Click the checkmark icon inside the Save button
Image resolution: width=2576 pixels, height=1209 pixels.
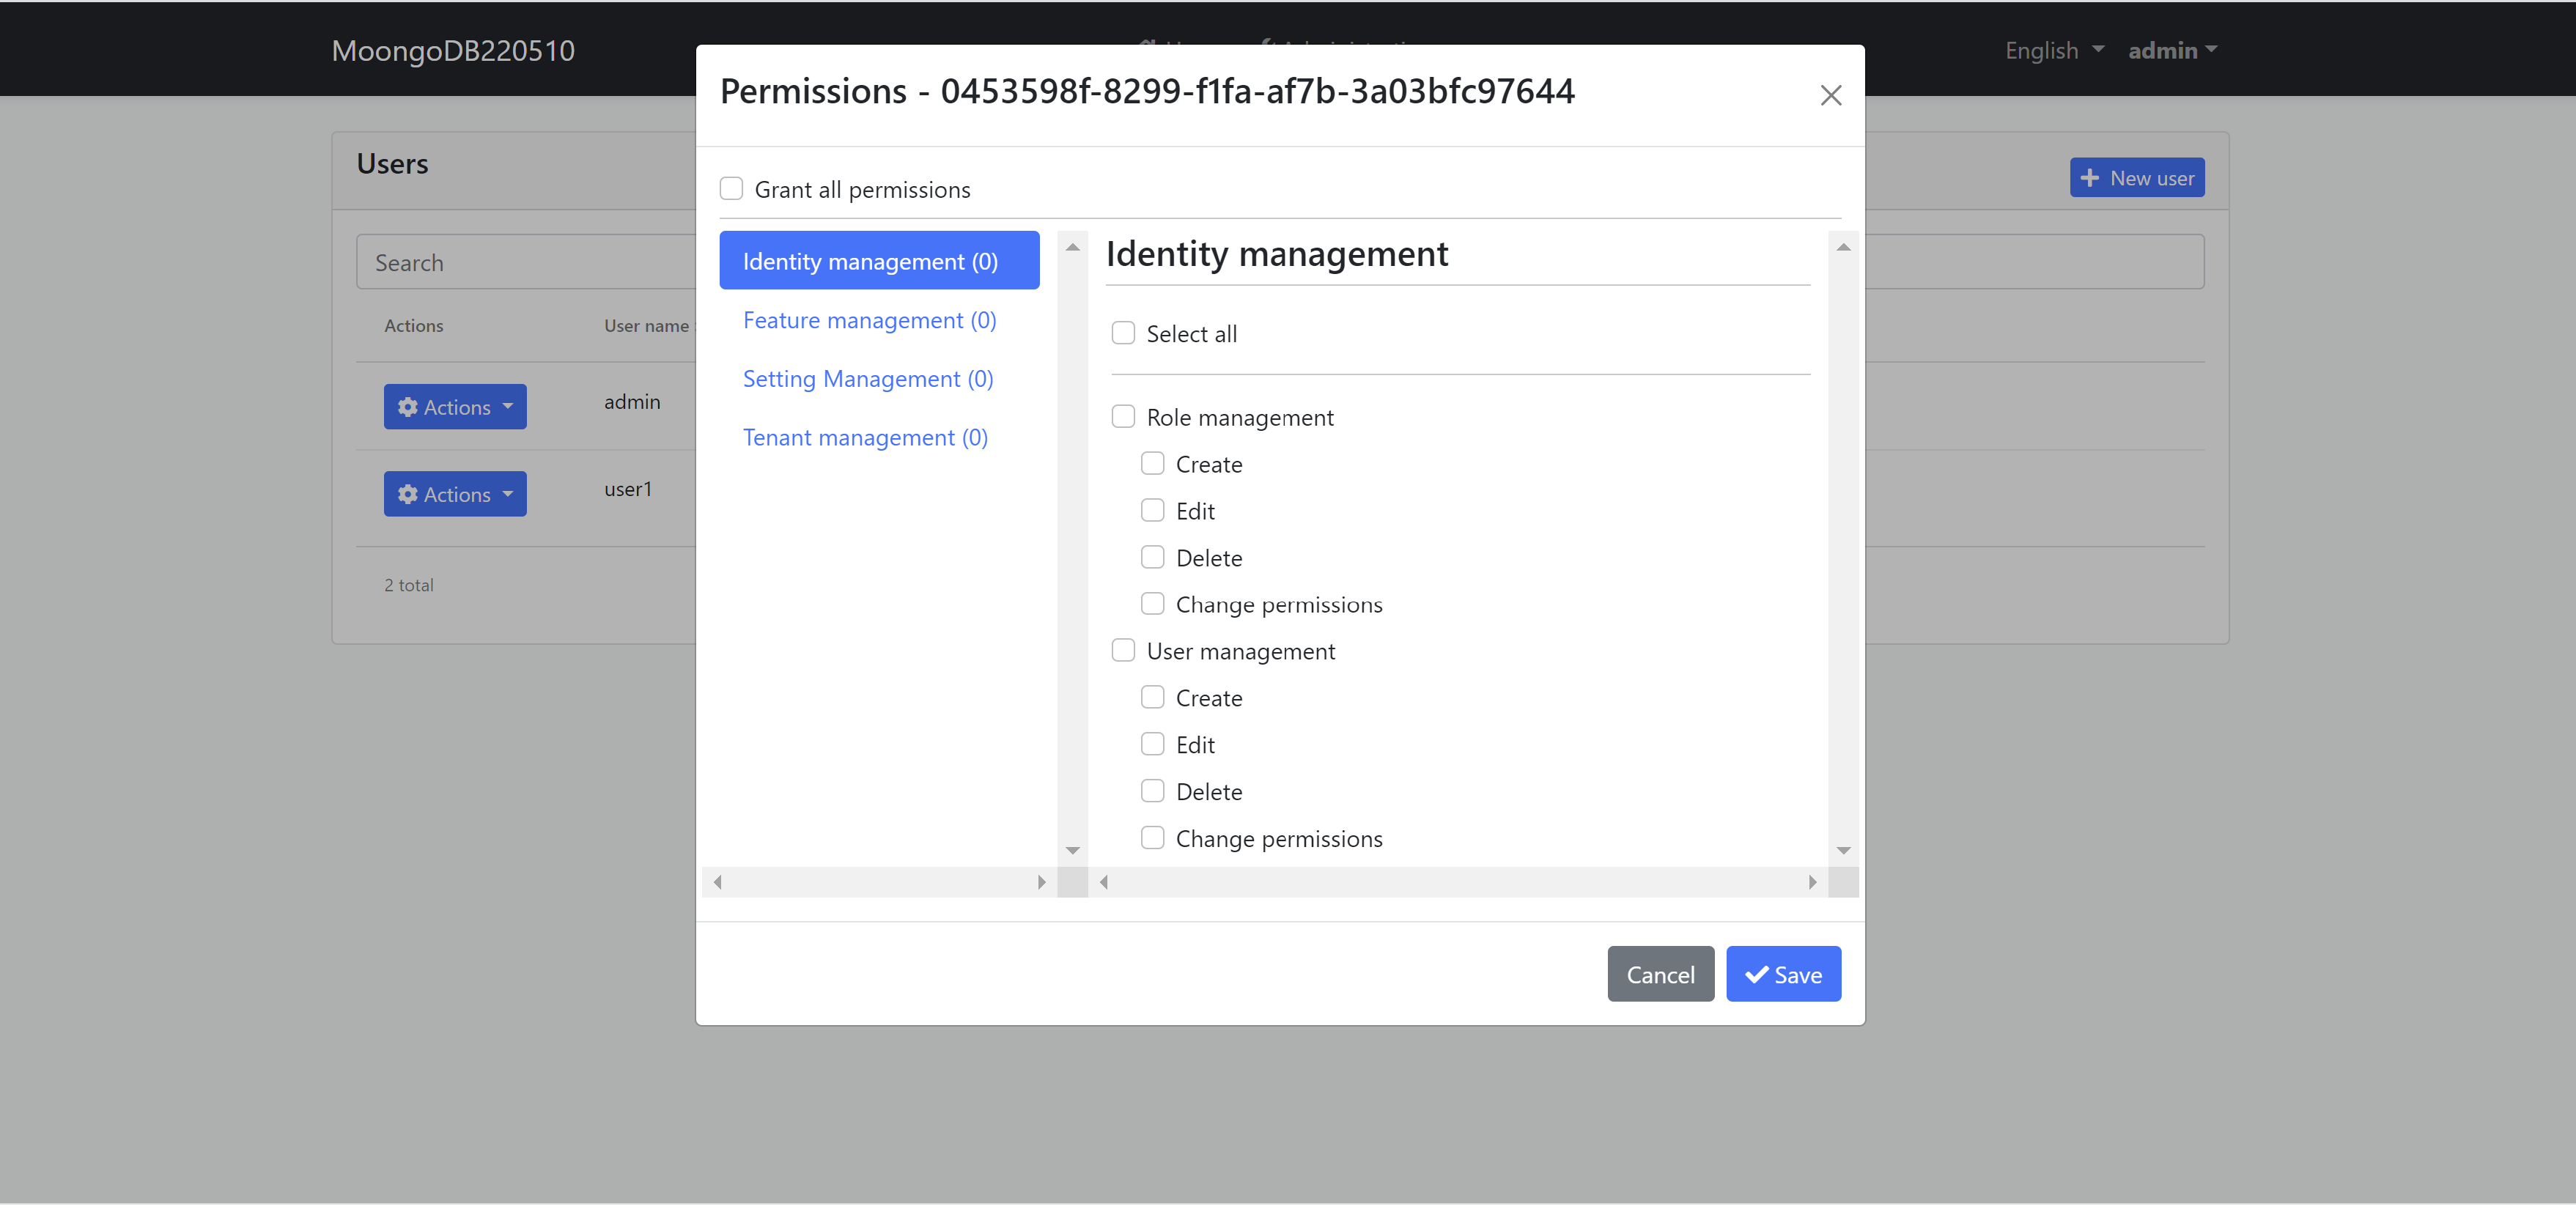[x=1757, y=974]
